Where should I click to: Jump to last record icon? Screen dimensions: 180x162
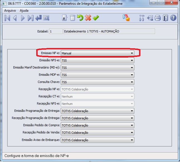tap(31, 18)
